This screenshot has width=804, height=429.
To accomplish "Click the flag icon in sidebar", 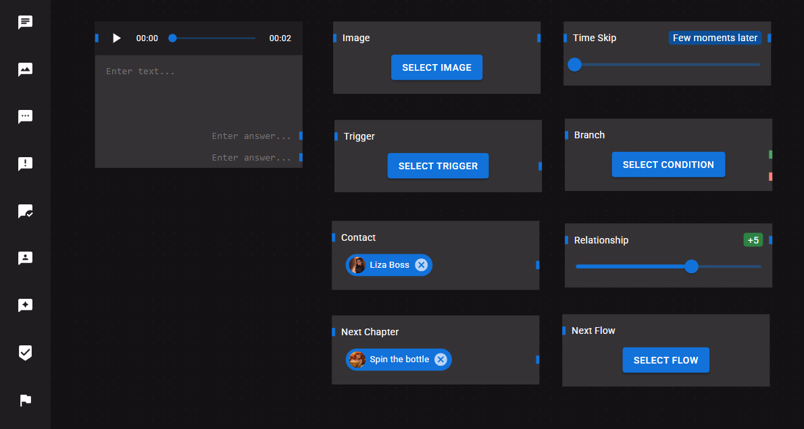I will (25, 401).
